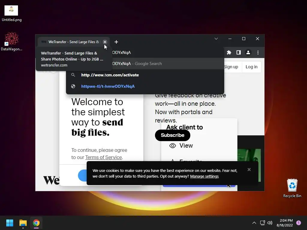Viewport: 307px width, 230px height.
Task: Open the Terms of Service link
Action: pyautogui.click(x=103, y=157)
